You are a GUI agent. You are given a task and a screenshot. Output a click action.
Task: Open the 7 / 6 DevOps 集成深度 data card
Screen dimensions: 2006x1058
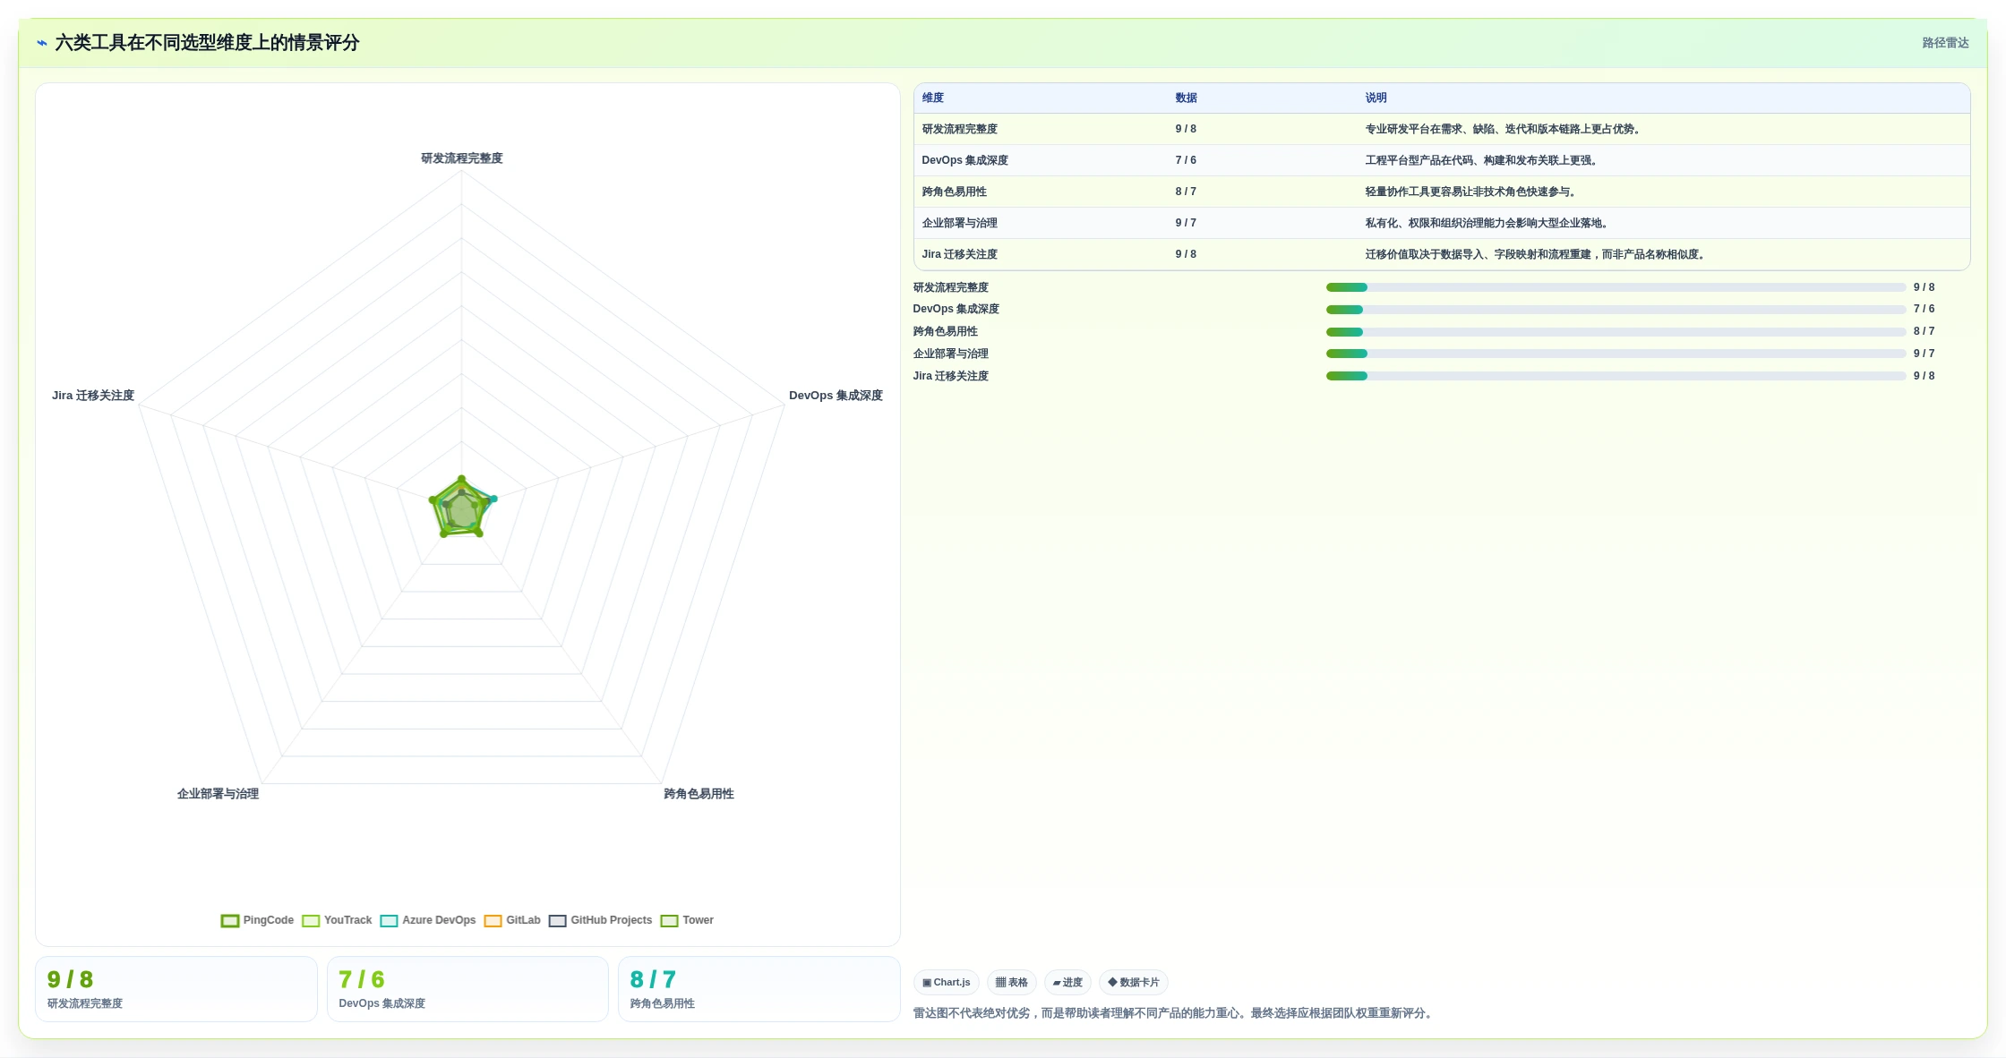tap(467, 989)
